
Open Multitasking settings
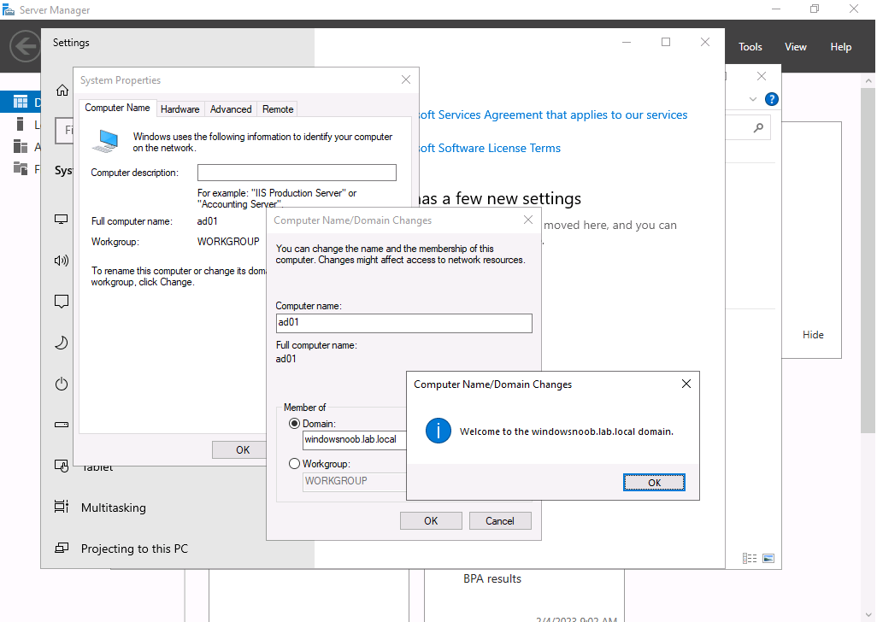(x=114, y=508)
